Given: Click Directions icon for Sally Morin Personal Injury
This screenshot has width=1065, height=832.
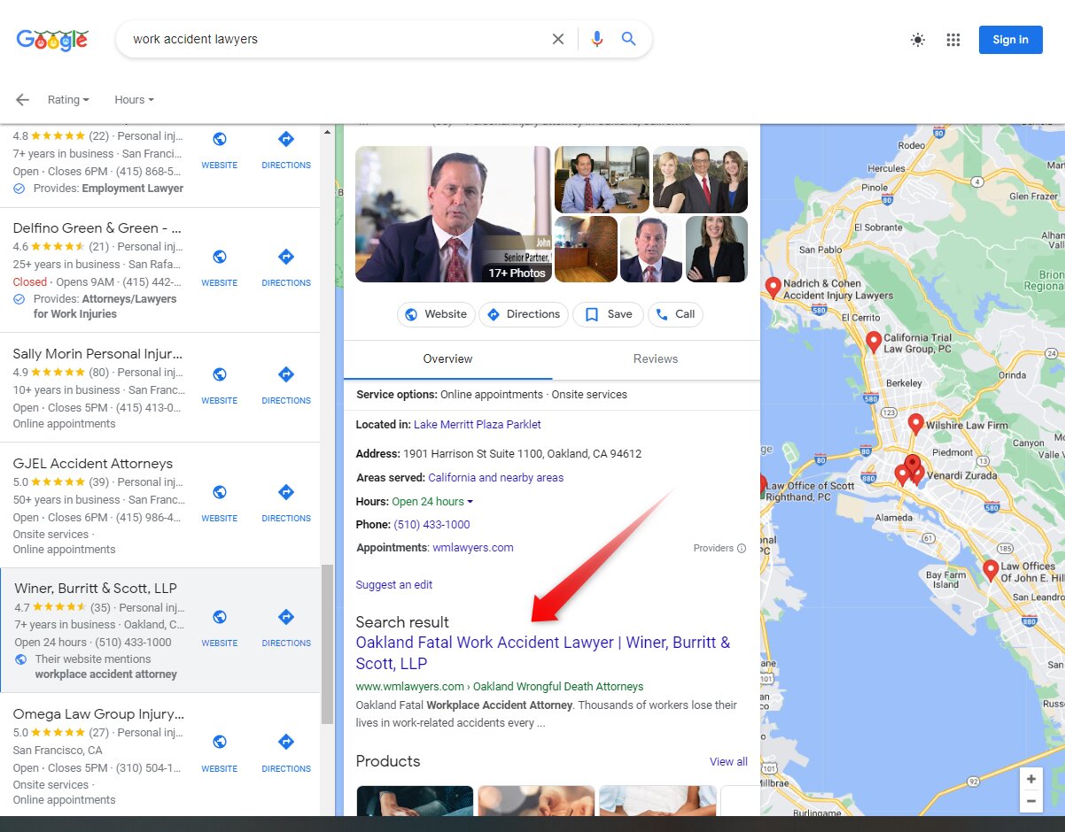Looking at the screenshot, I should point(285,374).
